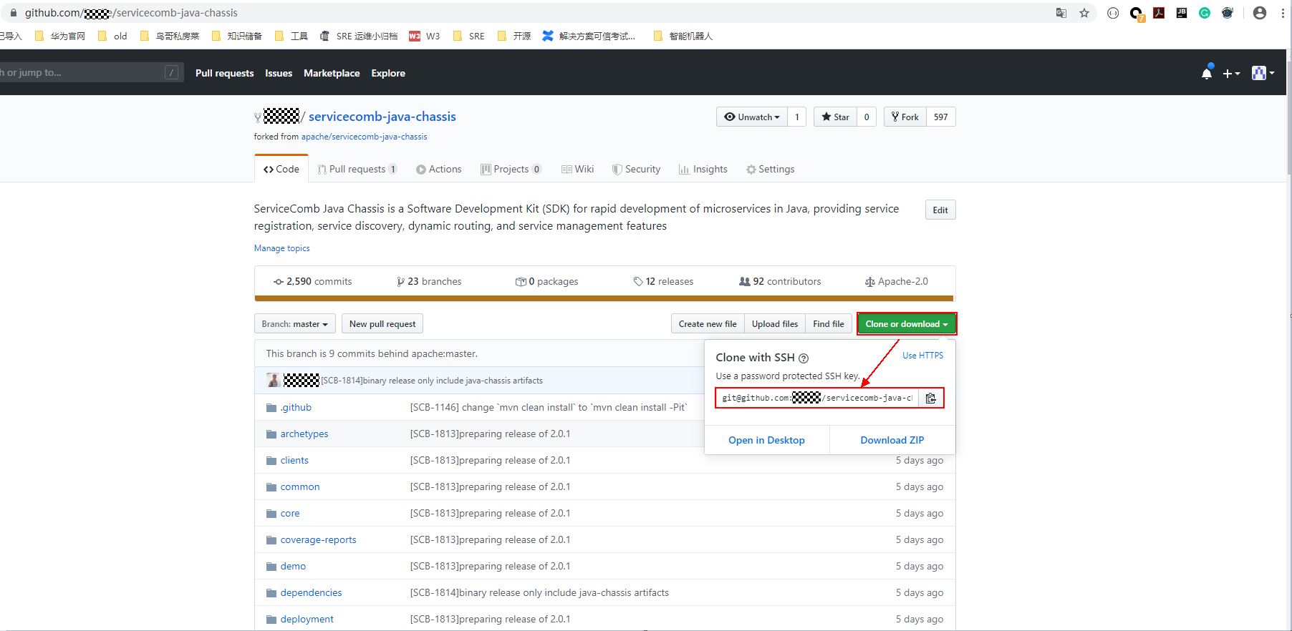
Task: Open the plus create-new dropdown
Action: [1231, 73]
